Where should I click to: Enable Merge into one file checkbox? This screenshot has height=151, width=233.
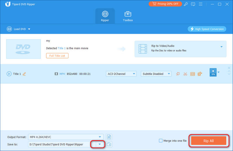tap(161, 141)
